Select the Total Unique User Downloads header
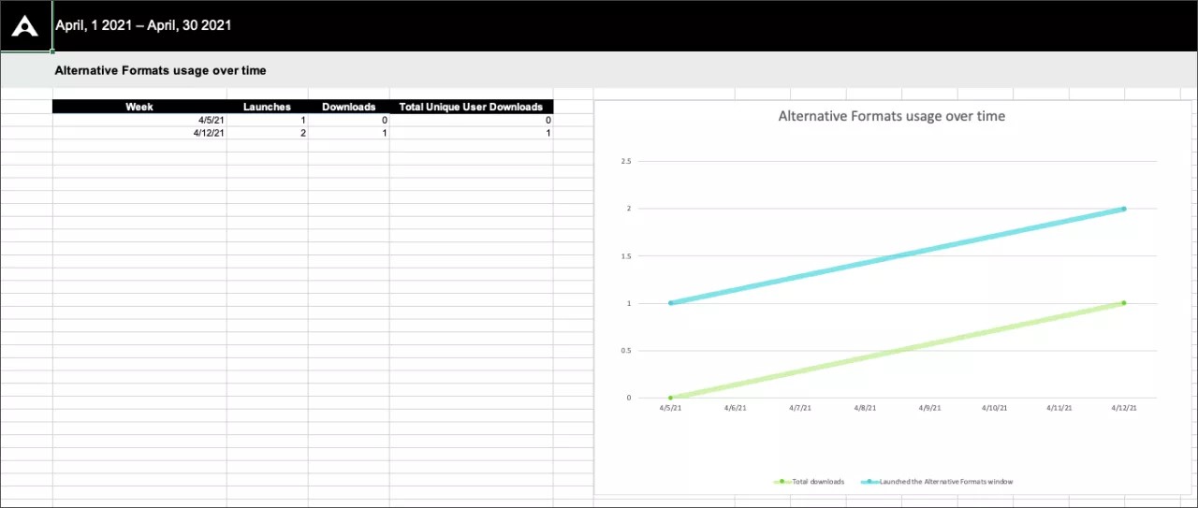The height and width of the screenshot is (508, 1198). point(471,107)
